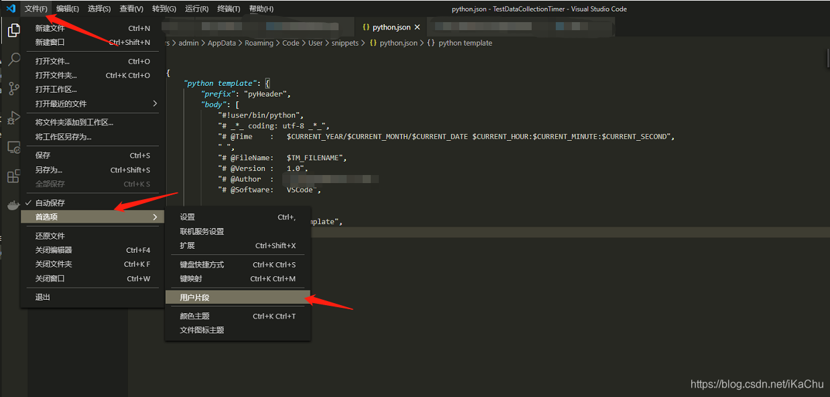Click 还原文件 menu entry
The image size is (830, 397).
93,236
